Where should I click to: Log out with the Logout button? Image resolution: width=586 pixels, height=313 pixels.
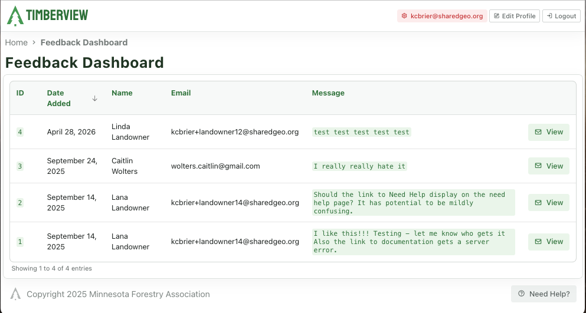click(561, 16)
